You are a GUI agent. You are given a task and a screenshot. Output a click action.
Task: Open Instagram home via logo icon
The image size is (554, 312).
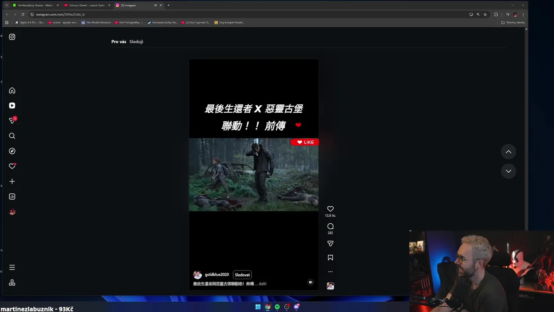pos(12,37)
